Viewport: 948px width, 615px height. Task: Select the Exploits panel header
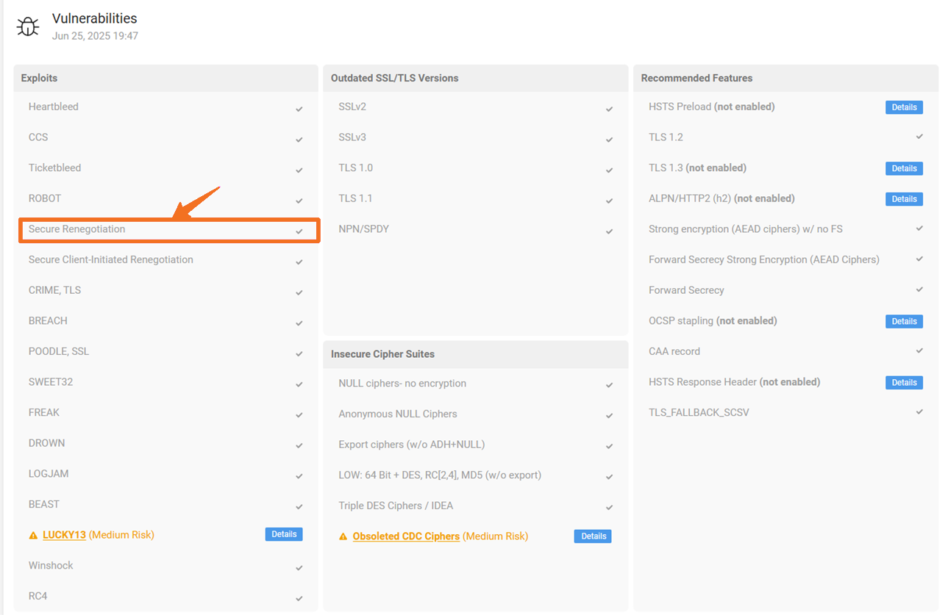coord(39,78)
